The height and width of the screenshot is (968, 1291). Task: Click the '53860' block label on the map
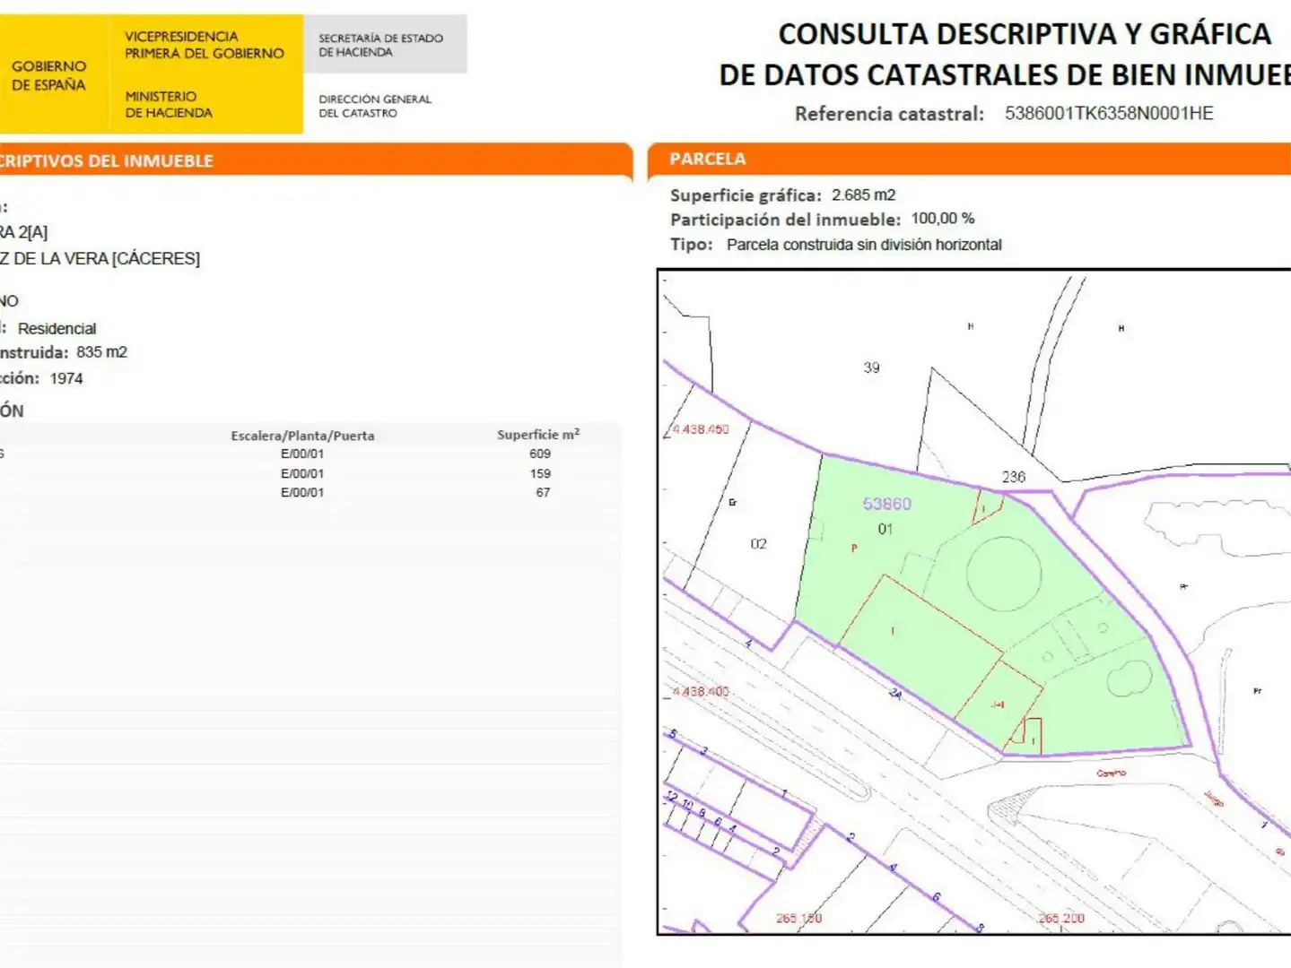[886, 505]
